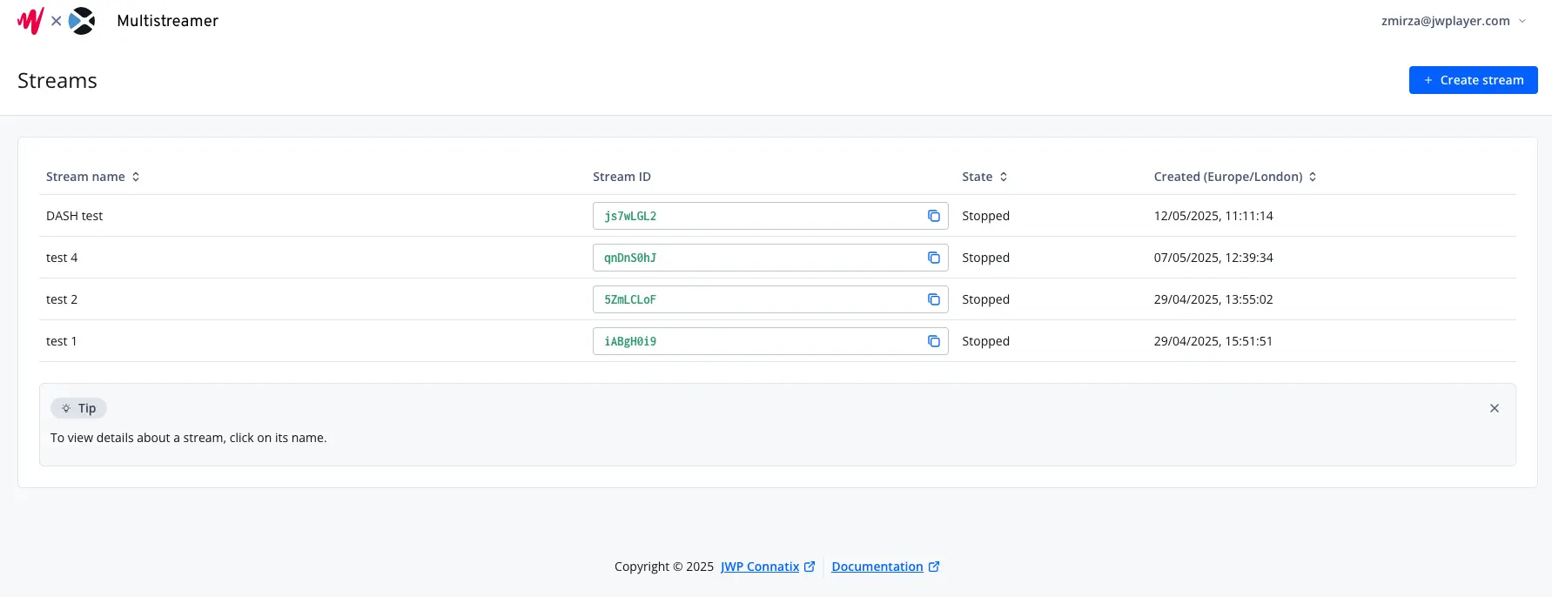
Task: Click date 29/04/2025, 15:51:51
Action: pyautogui.click(x=1213, y=341)
